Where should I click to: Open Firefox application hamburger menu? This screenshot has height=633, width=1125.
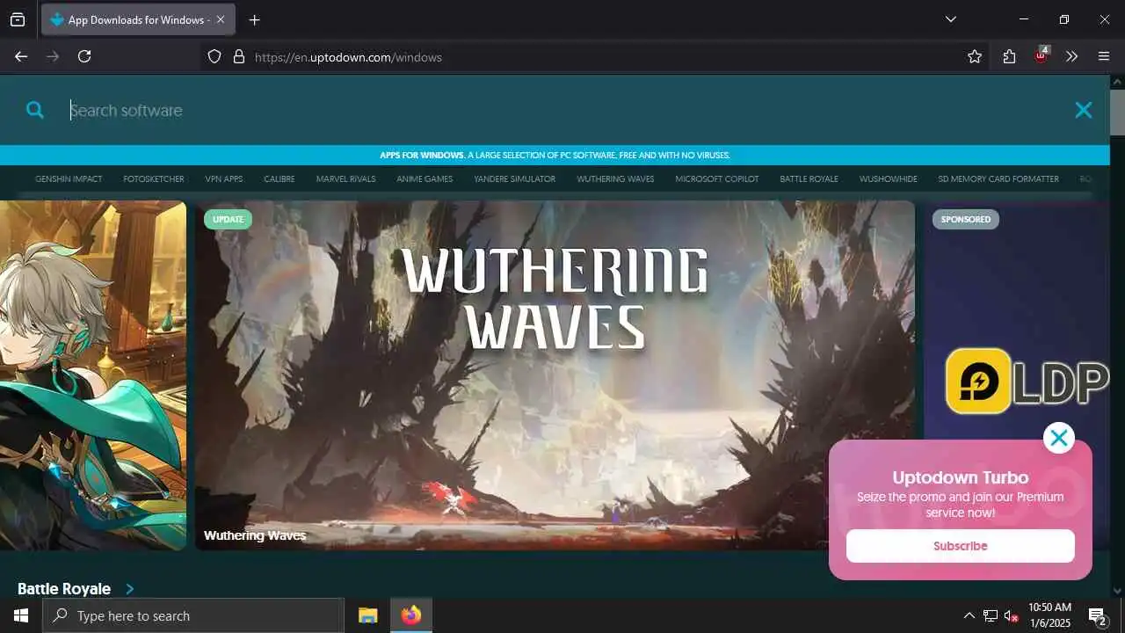click(1104, 56)
